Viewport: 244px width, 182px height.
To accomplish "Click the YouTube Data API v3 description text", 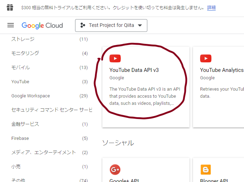I will pos(145,96).
